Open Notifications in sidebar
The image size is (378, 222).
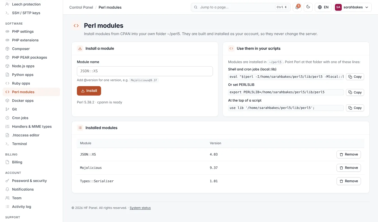pyautogui.click(x=31, y=189)
